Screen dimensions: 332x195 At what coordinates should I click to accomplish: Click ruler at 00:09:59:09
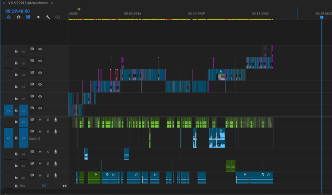[x=196, y=13]
